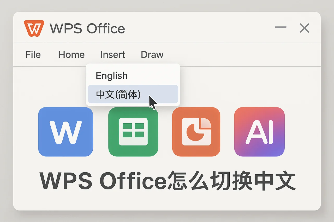The image size is (334, 222).
Task: Open the Home menu
Action: coord(71,55)
